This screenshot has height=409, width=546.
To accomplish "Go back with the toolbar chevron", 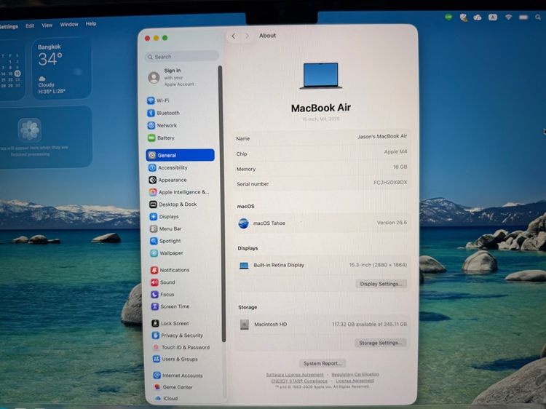I will point(234,36).
